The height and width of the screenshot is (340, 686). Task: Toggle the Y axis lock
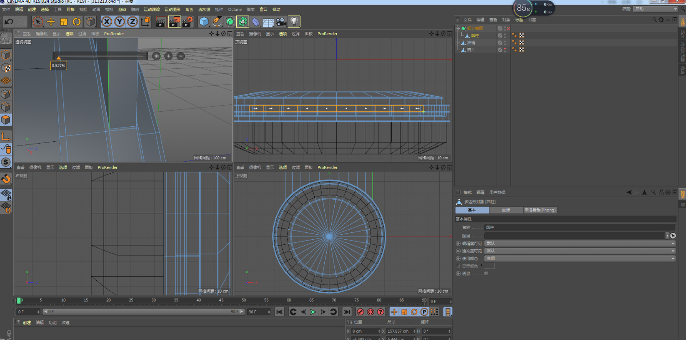point(120,21)
